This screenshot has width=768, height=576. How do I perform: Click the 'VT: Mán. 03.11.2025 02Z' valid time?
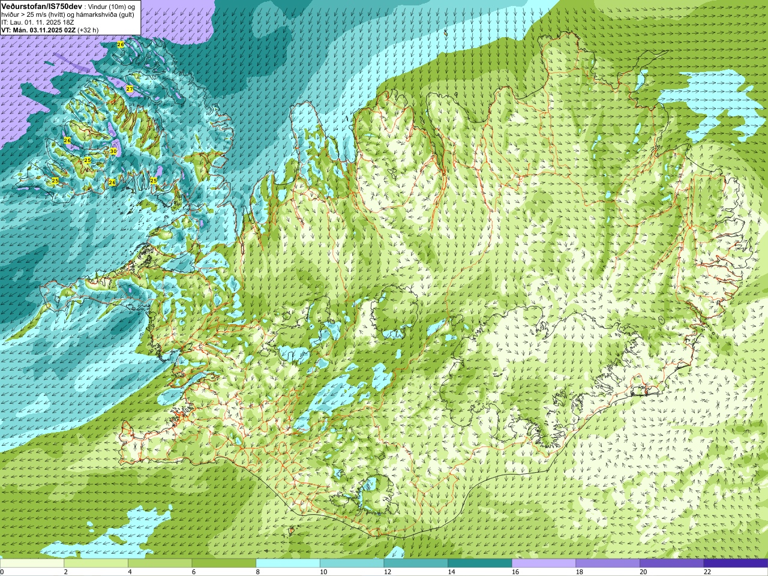click(38, 30)
